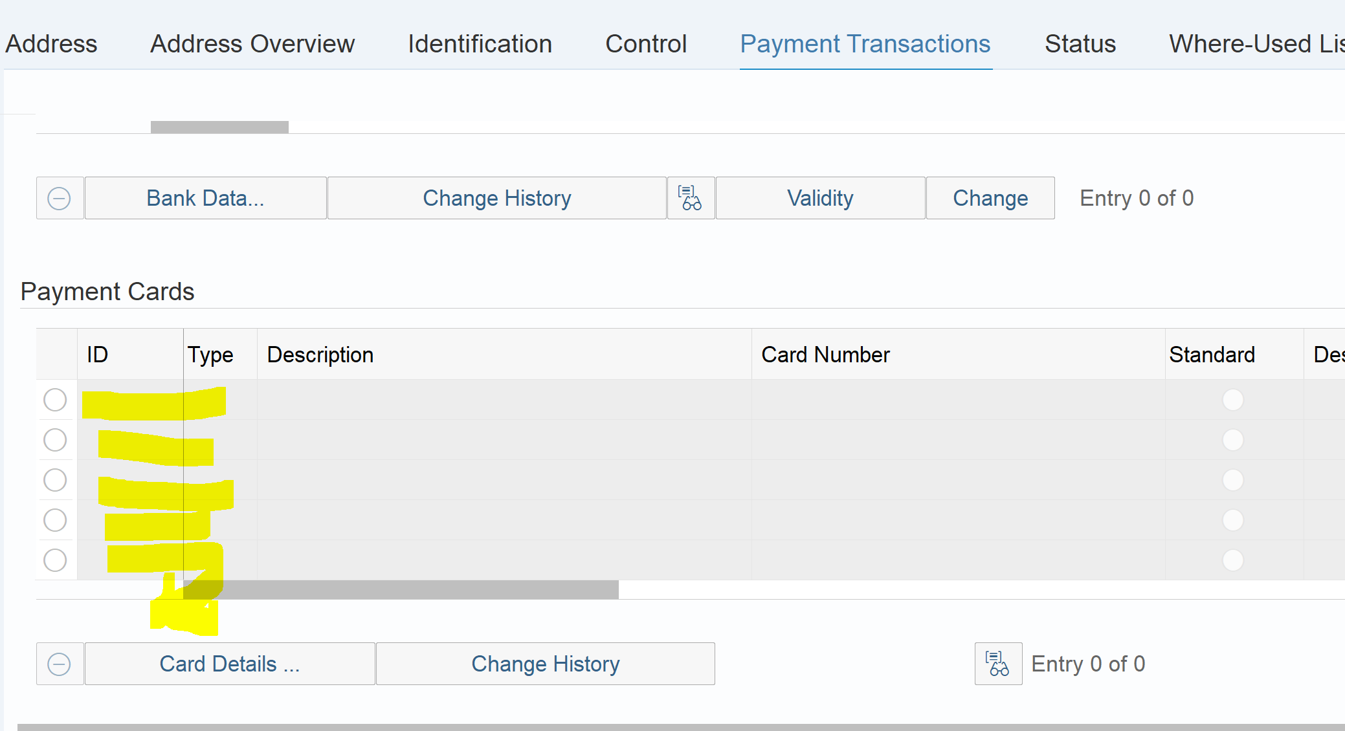This screenshot has width=1345, height=731.
Task: Switch to the Identification tab
Action: point(480,44)
